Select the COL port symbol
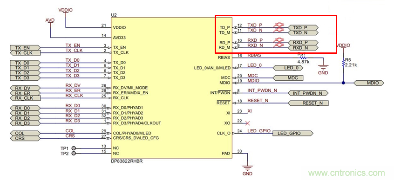The width and height of the screenshot is (394, 180). pos(25,133)
